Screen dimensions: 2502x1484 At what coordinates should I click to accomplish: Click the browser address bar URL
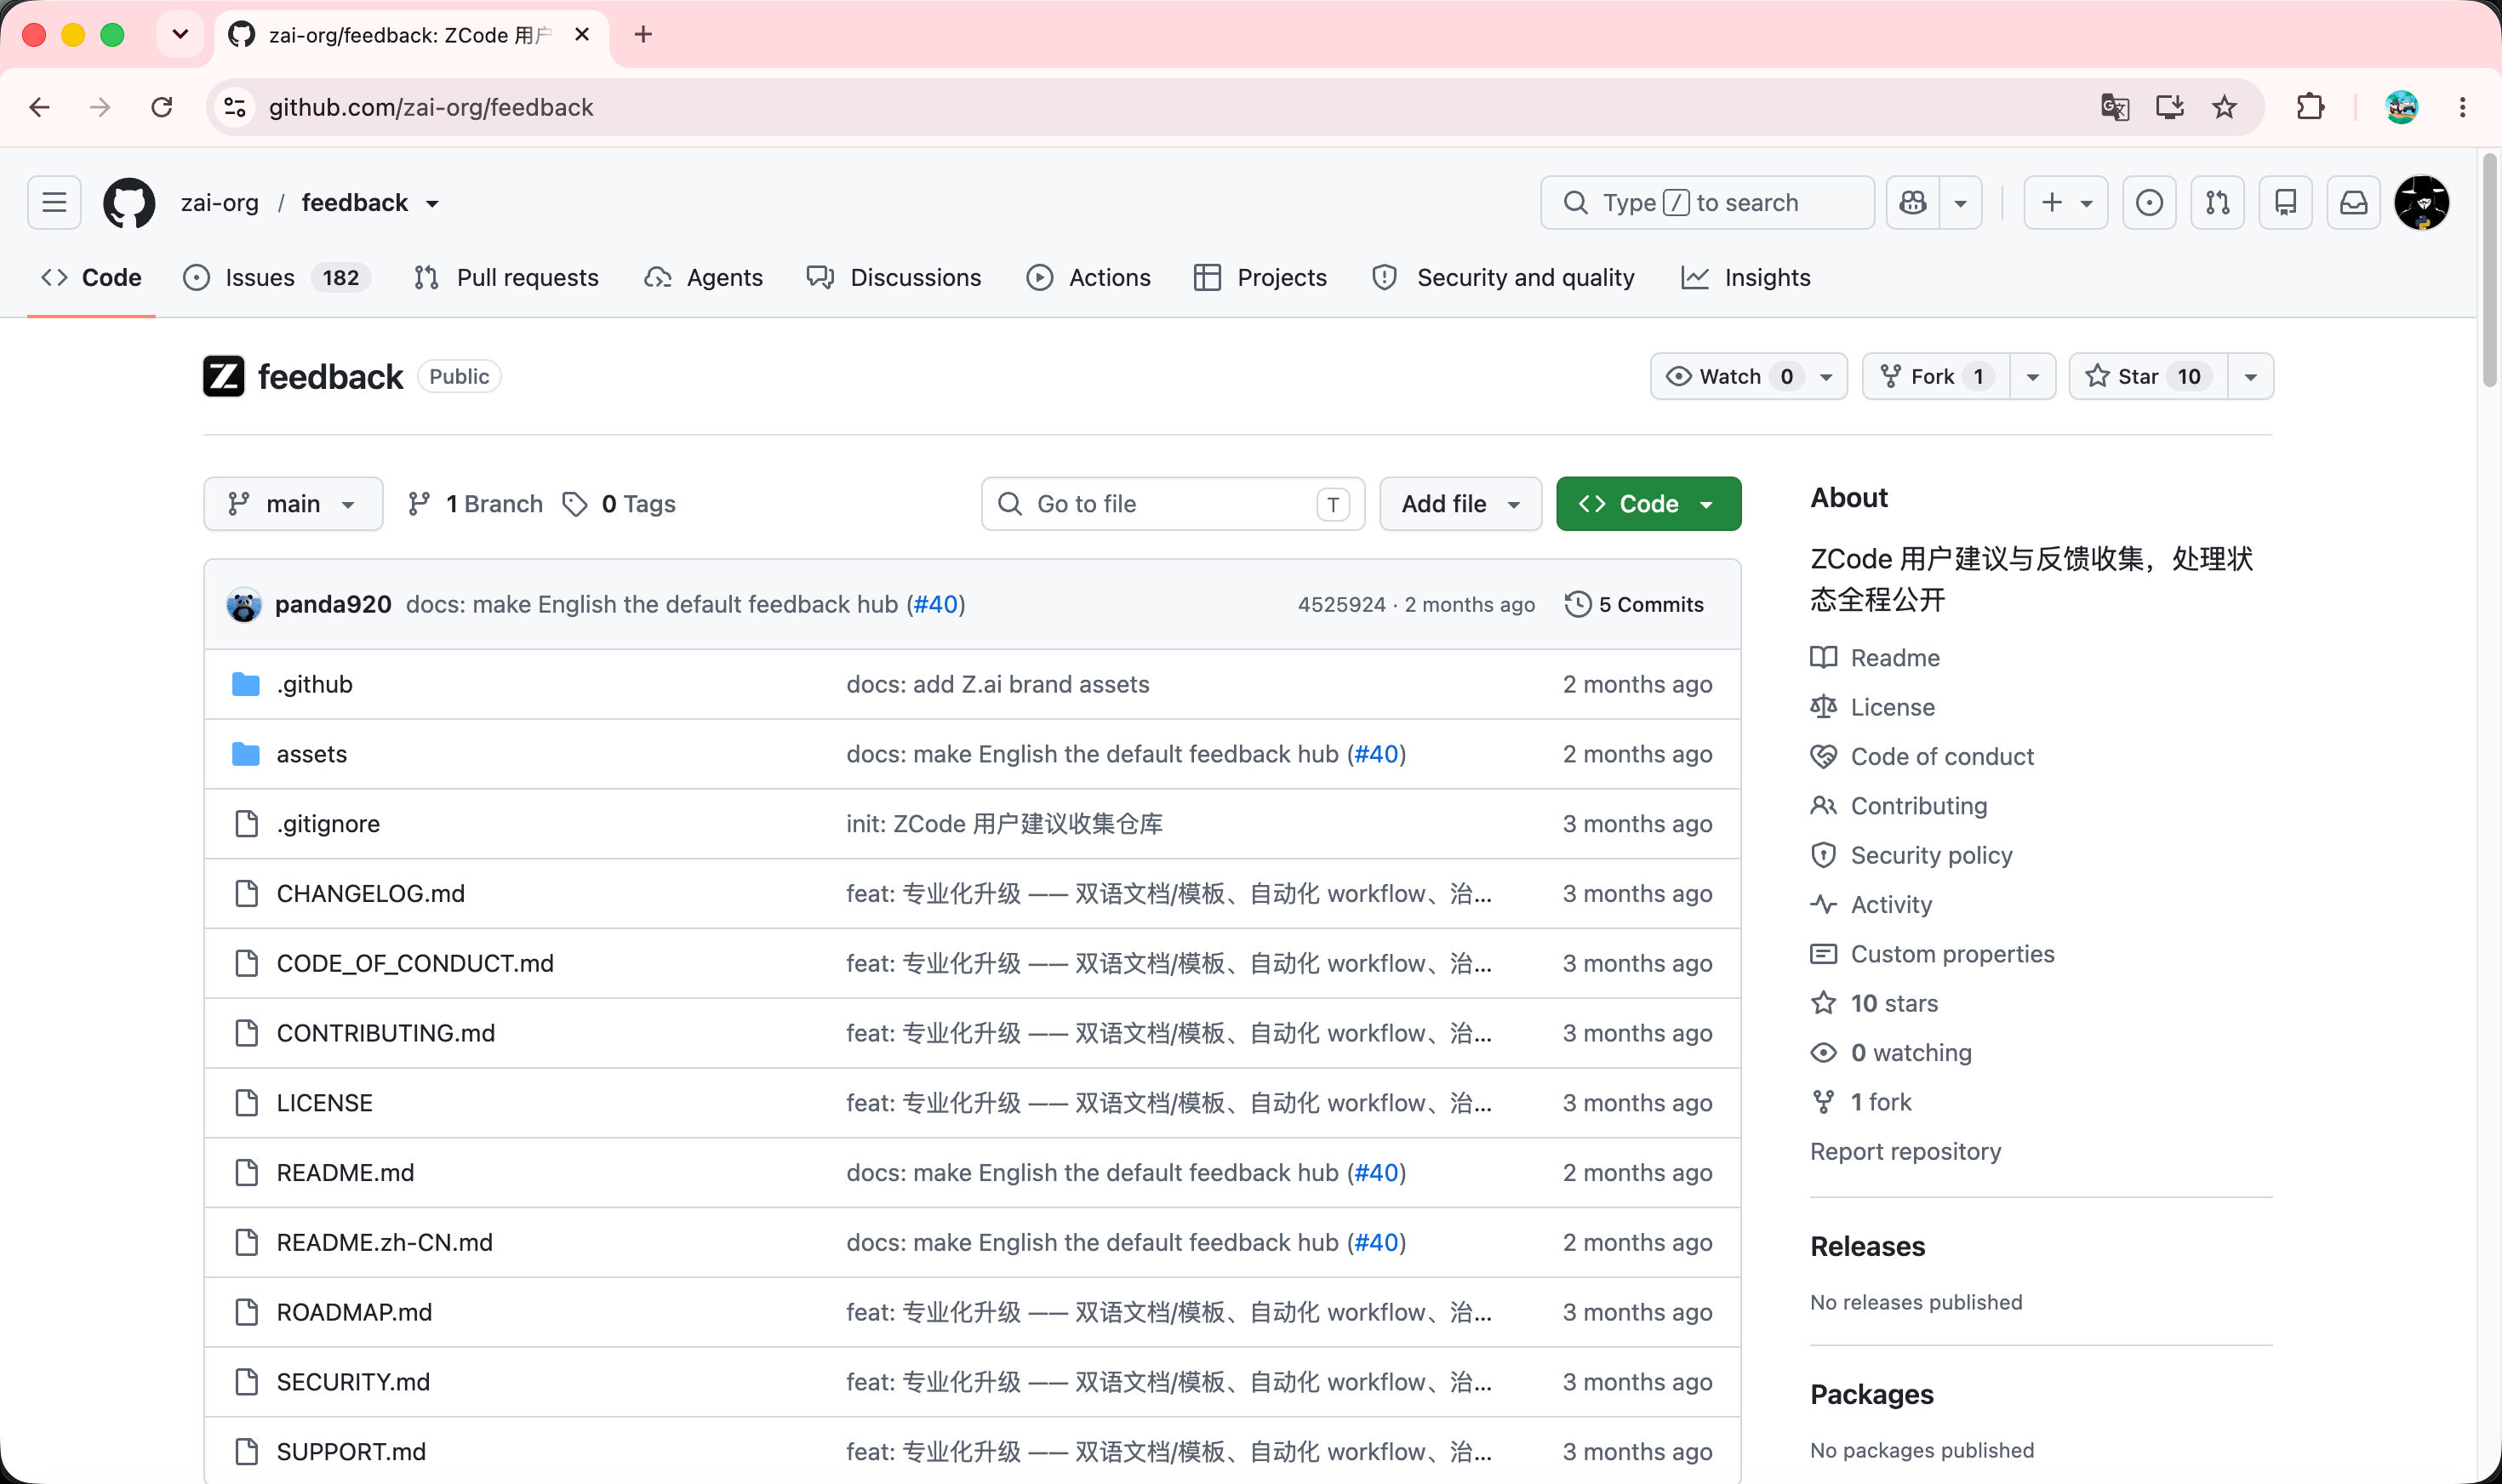point(431,107)
